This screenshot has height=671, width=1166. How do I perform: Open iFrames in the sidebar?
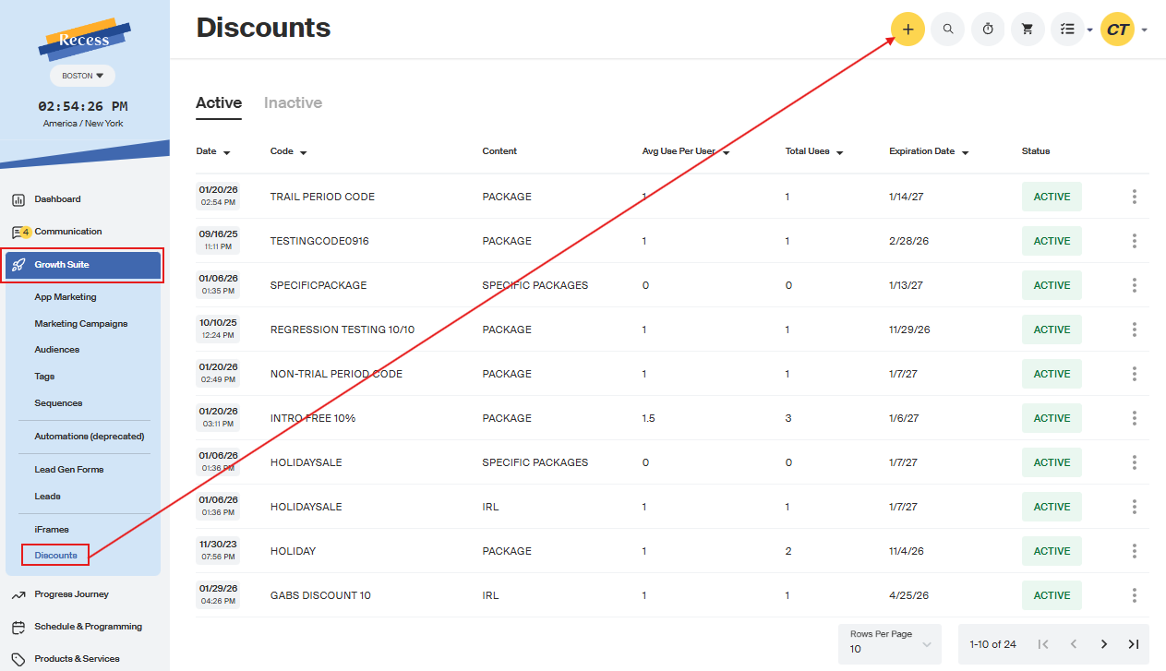click(52, 530)
